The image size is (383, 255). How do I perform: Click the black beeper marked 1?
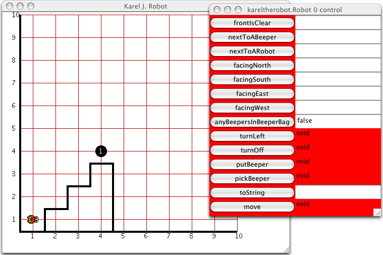(x=101, y=151)
